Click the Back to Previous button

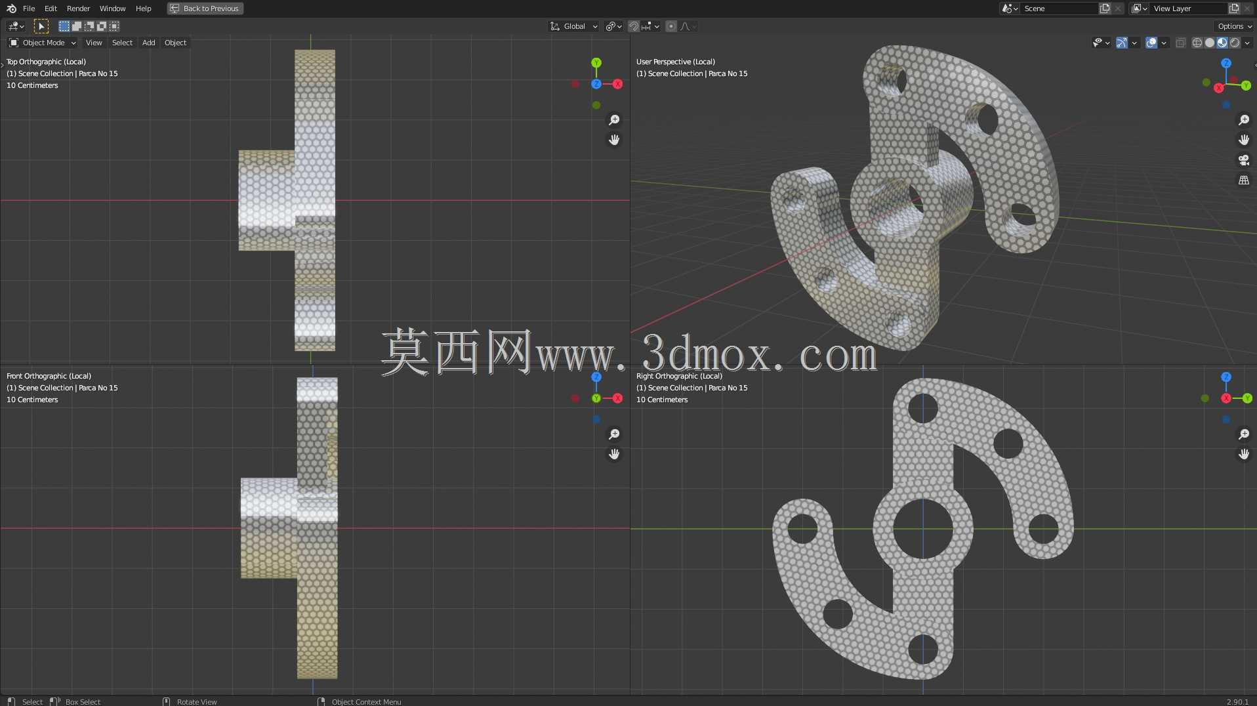click(x=205, y=9)
